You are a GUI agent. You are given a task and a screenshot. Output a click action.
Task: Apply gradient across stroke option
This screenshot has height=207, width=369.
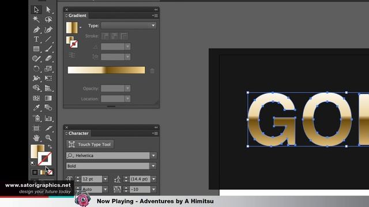point(124,36)
